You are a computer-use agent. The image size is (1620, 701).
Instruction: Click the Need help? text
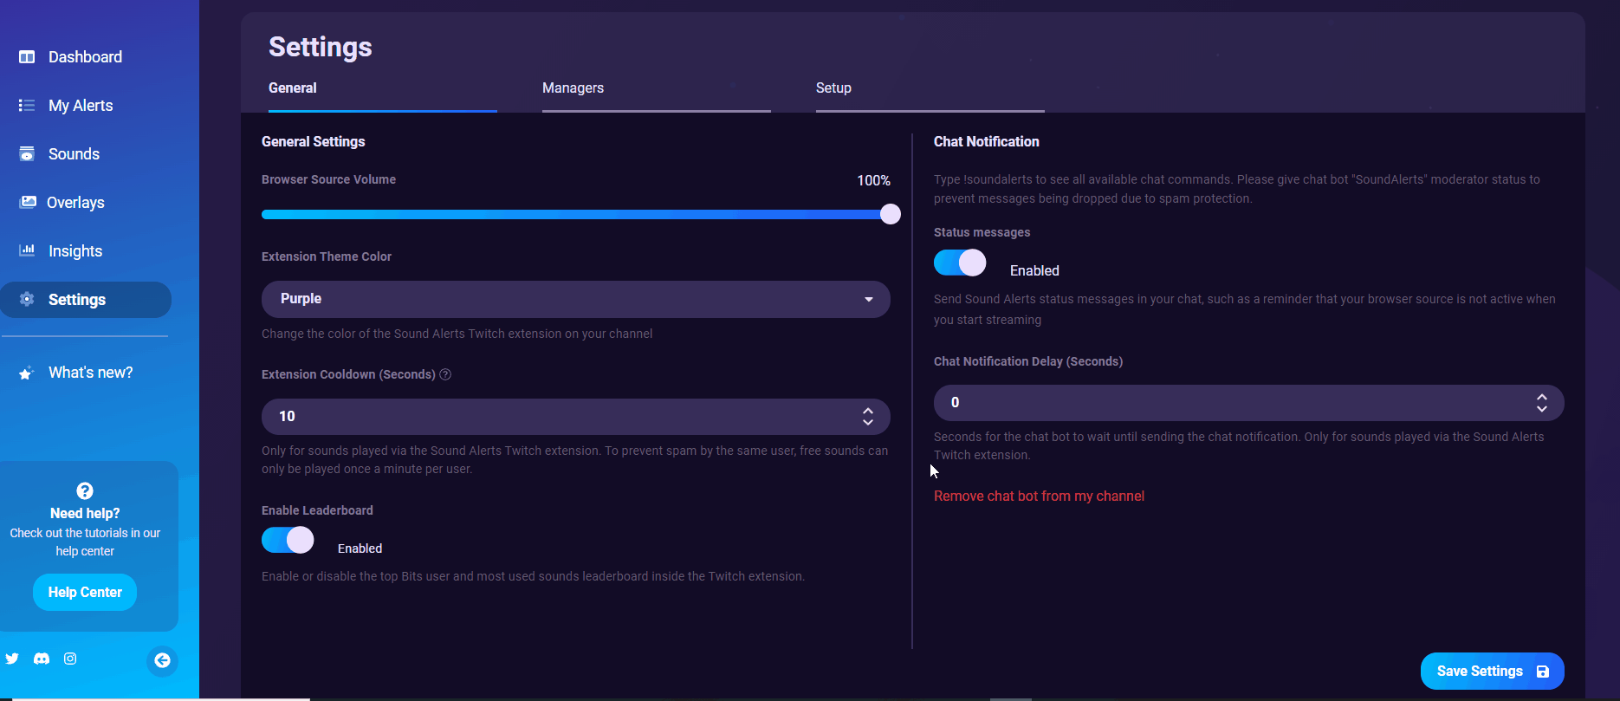(85, 514)
